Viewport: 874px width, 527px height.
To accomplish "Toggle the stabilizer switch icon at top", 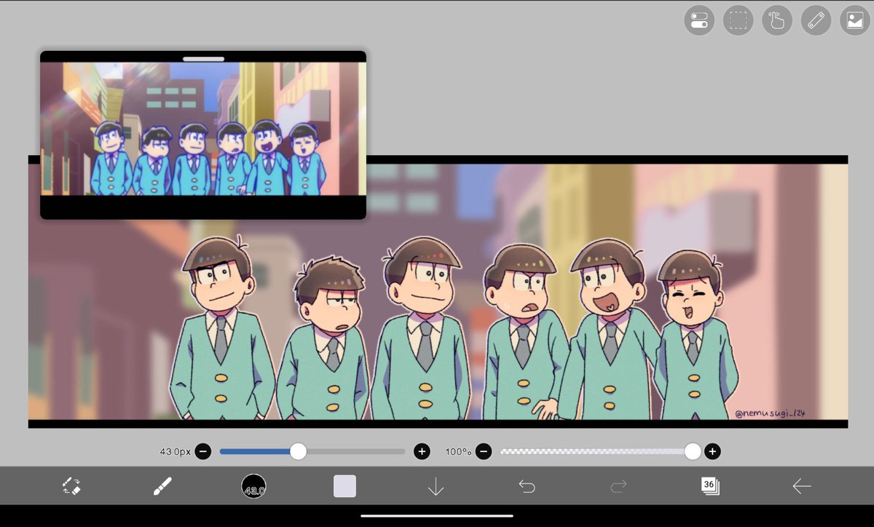I will tap(699, 20).
